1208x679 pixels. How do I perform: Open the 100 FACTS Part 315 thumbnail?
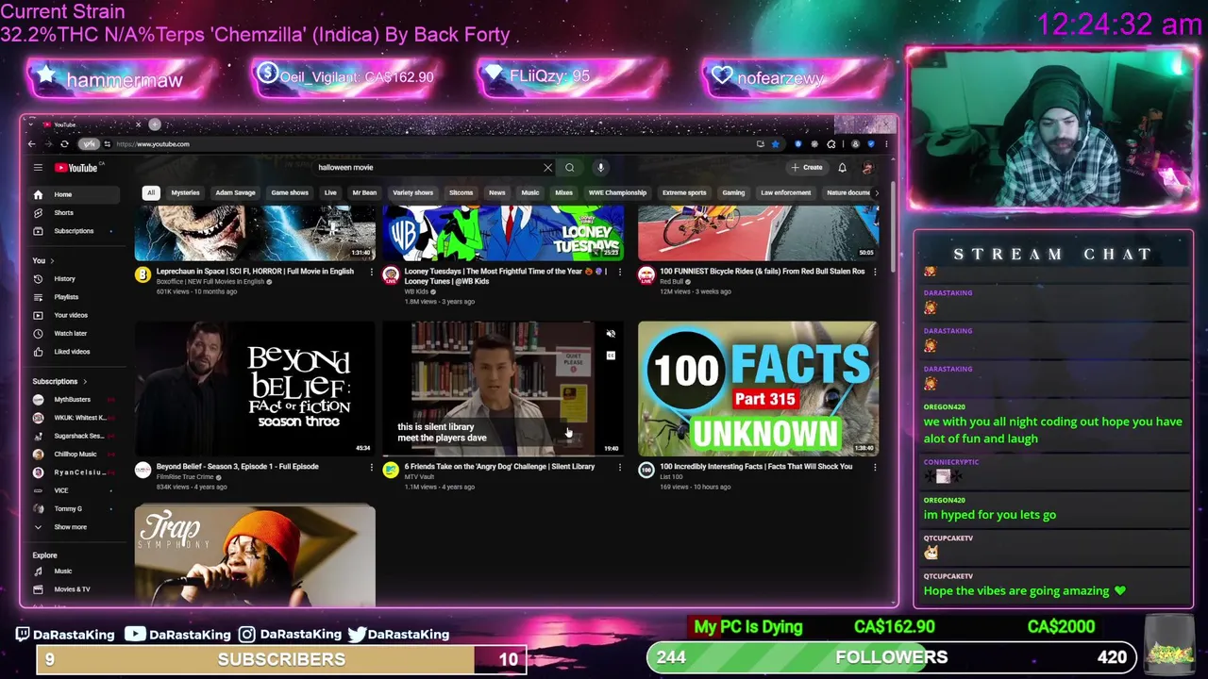click(758, 388)
